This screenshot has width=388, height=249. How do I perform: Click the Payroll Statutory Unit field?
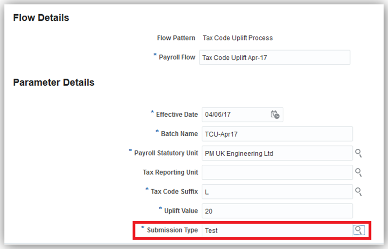click(276, 153)
